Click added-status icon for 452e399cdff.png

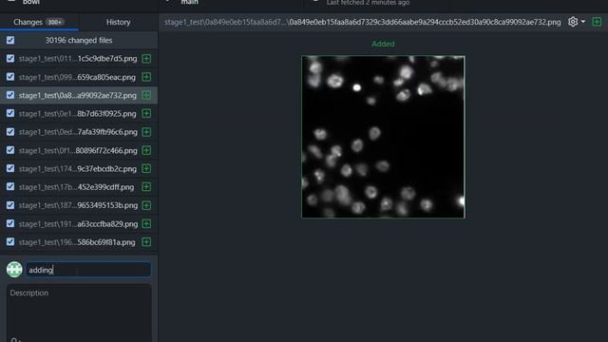(146, 186)
